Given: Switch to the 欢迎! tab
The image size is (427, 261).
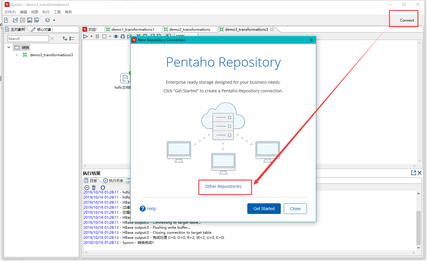Looking at the screenshot, I should 90,30.
